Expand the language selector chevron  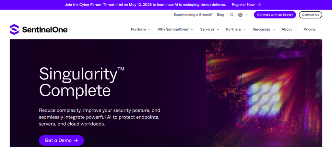(x=246, y=15)
